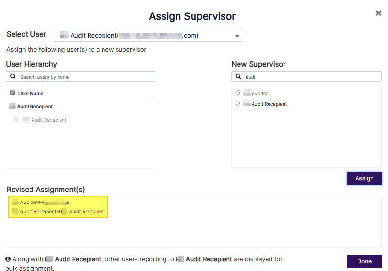Click the User Hierarchy search magnifier icon
The image size is (388, 271).
click(13, 77)
